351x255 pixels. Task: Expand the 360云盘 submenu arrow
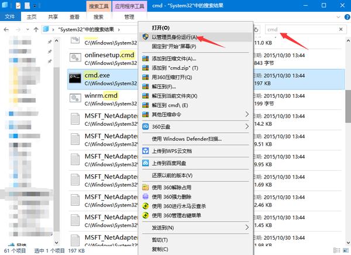247,126
